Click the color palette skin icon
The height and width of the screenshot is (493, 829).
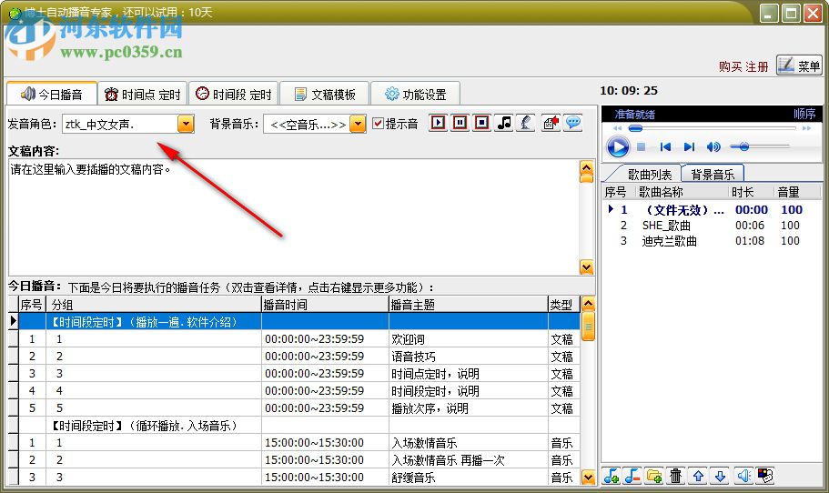[765, 476]
